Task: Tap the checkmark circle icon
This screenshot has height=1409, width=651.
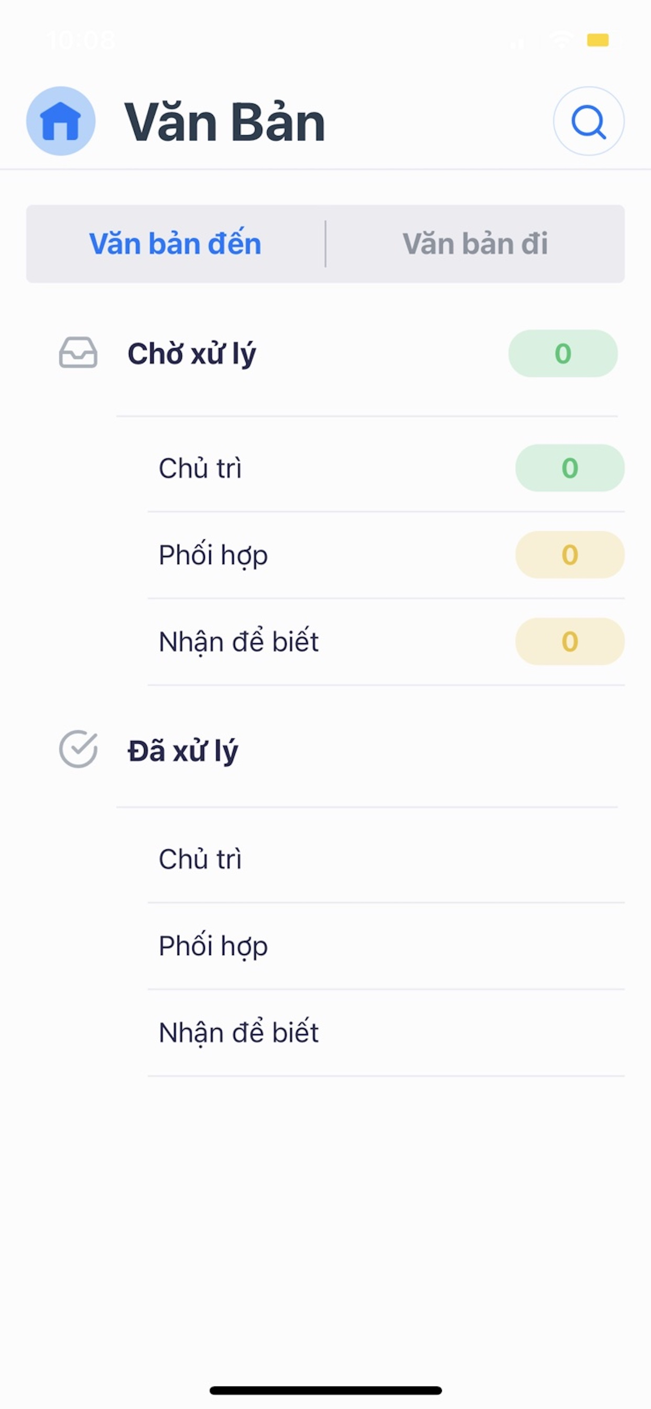Action: [x=78, y=750]
